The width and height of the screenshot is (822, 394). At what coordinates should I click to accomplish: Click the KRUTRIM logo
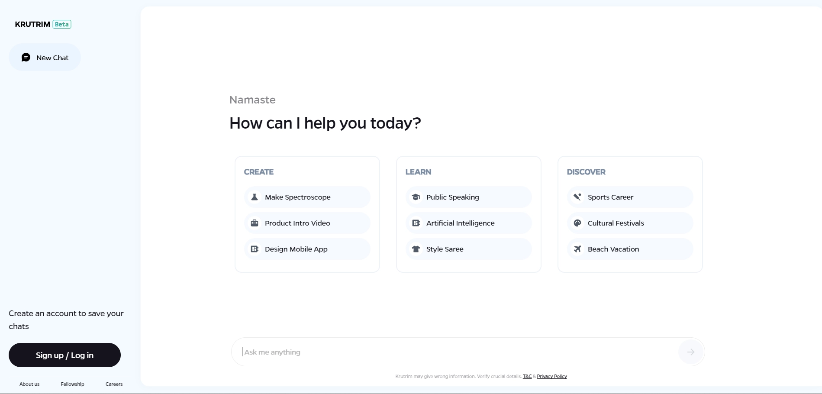click(x=32, y=24)
